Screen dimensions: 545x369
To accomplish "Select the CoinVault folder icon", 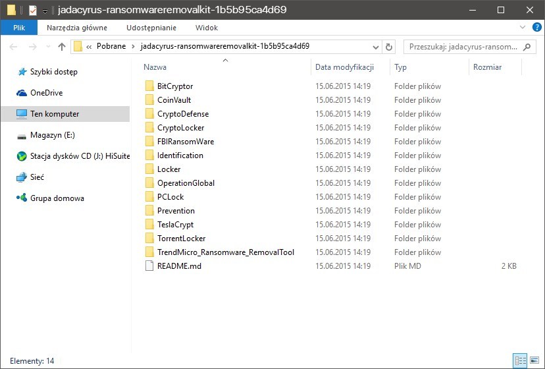I will (x=149, y=100).
